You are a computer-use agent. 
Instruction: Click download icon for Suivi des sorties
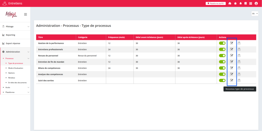[239, 80]
